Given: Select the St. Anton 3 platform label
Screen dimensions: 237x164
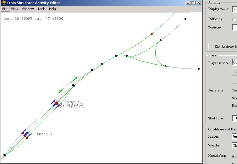Looking at the screenshot, I should coord(40,134).
